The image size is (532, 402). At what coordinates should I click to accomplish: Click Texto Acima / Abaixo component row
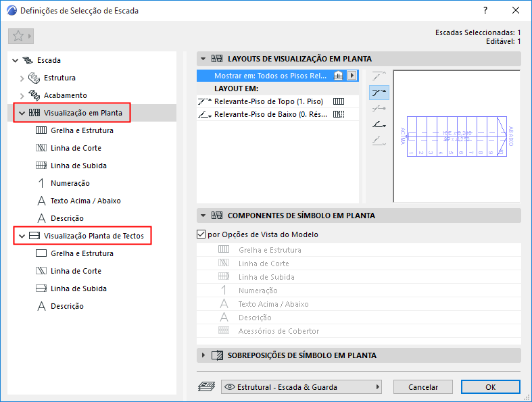[x=359, y=304]
